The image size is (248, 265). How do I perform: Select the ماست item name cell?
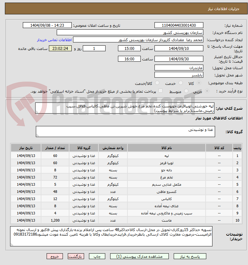(x=167, y=220)
